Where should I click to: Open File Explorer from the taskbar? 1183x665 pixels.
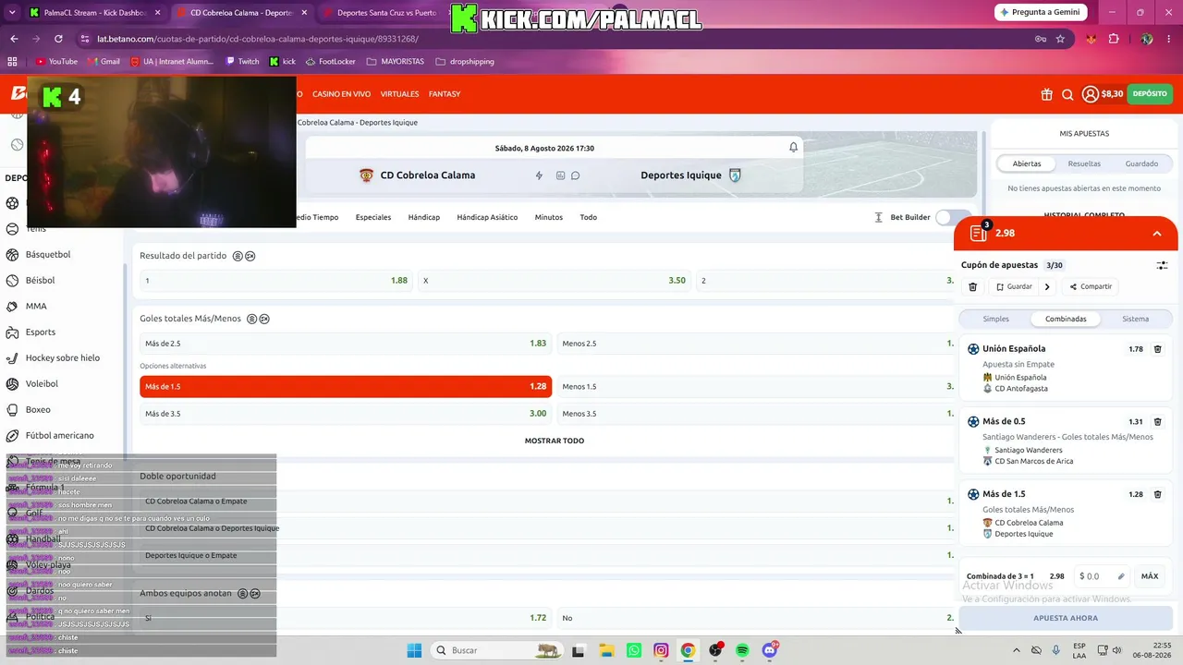point(606,650)
